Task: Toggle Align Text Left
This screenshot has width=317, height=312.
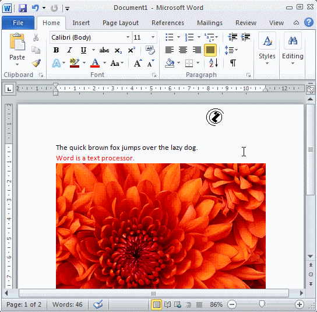Action: tap(170, 50)
